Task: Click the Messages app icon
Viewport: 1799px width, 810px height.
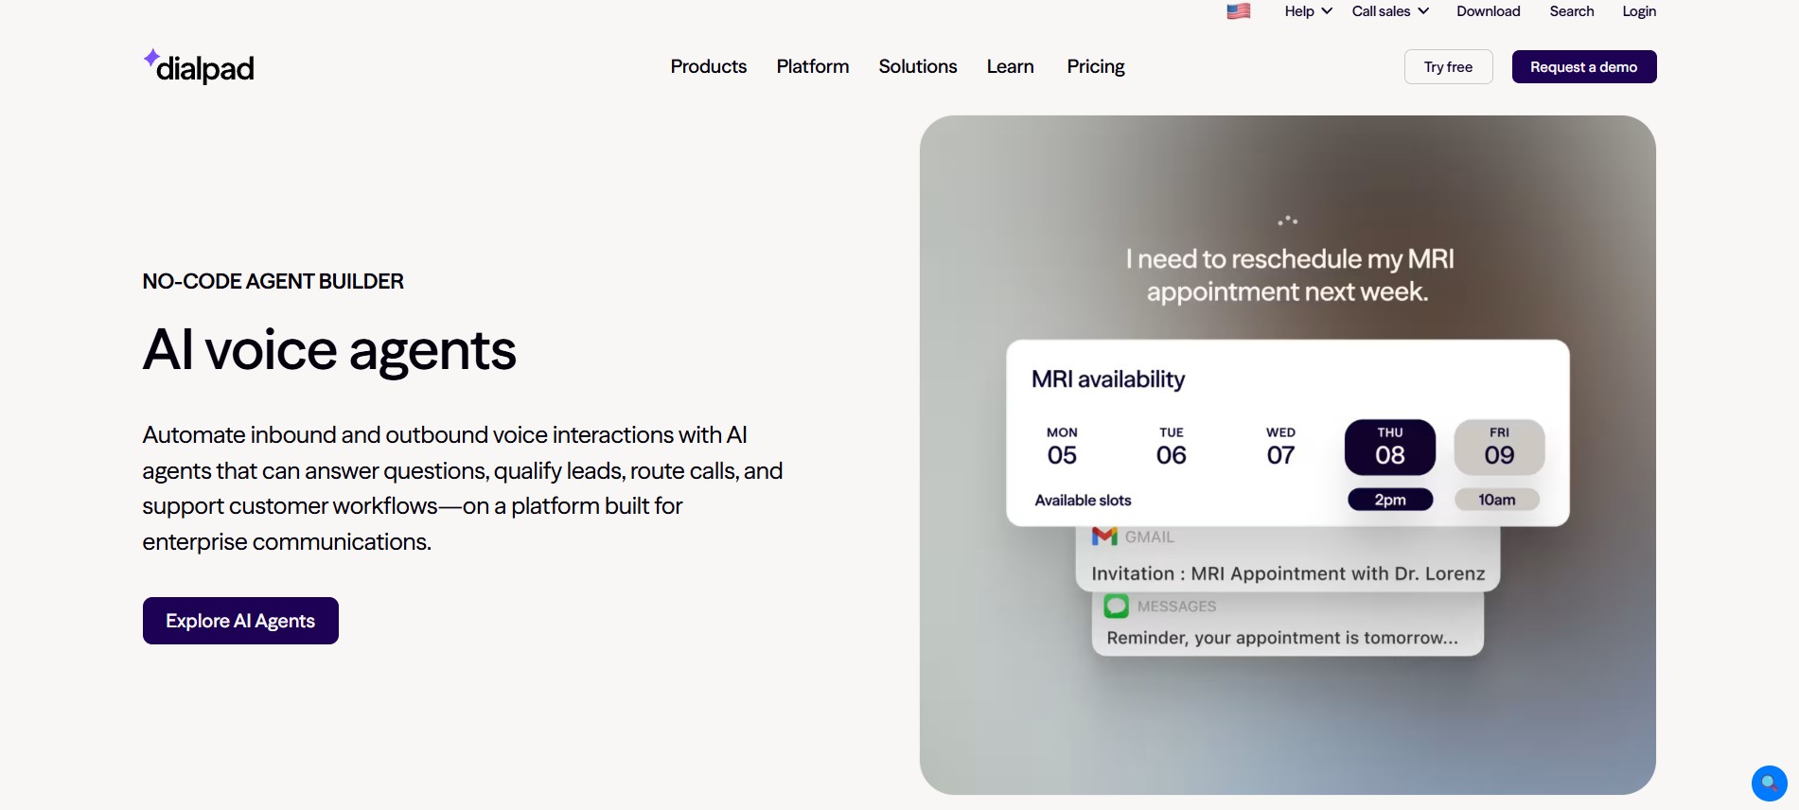Action: coord(1117,606)
